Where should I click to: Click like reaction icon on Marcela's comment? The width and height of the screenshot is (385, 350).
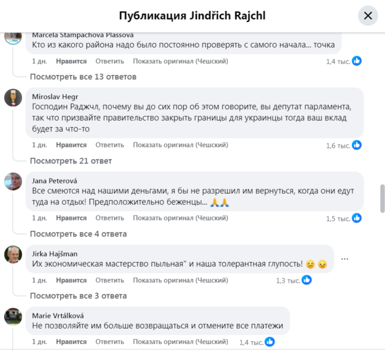pos(357,61)
